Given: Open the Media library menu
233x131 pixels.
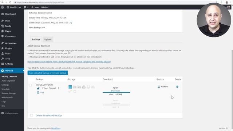Looking at the screenshot, I should pos(8,26).
